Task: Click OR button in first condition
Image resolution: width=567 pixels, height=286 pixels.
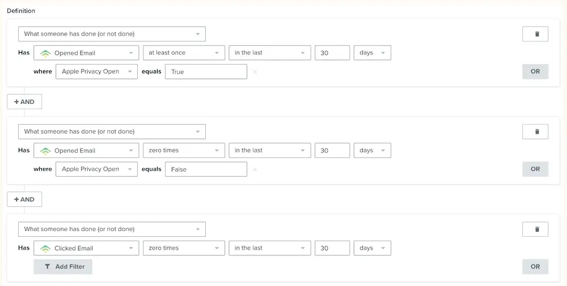Action: pyautogui.click(x=535, y=72)
